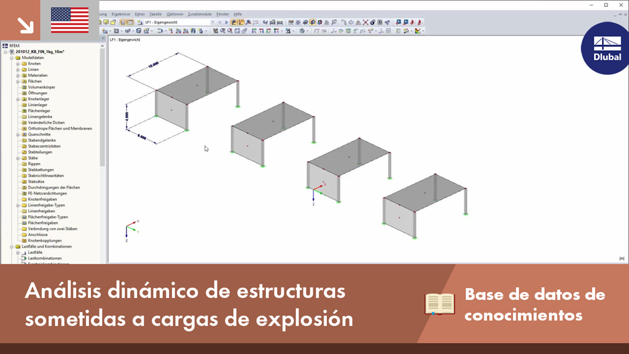Image resolution: width=629 pixels, height=354 pixels.
Task: Expand the Querschnitte tree node
Action: pos(18,135)
